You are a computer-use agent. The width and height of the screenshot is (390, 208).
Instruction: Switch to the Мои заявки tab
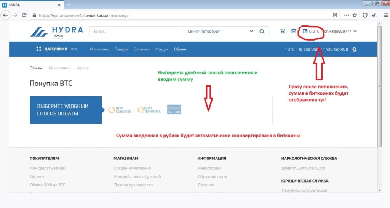coord(59,68)
